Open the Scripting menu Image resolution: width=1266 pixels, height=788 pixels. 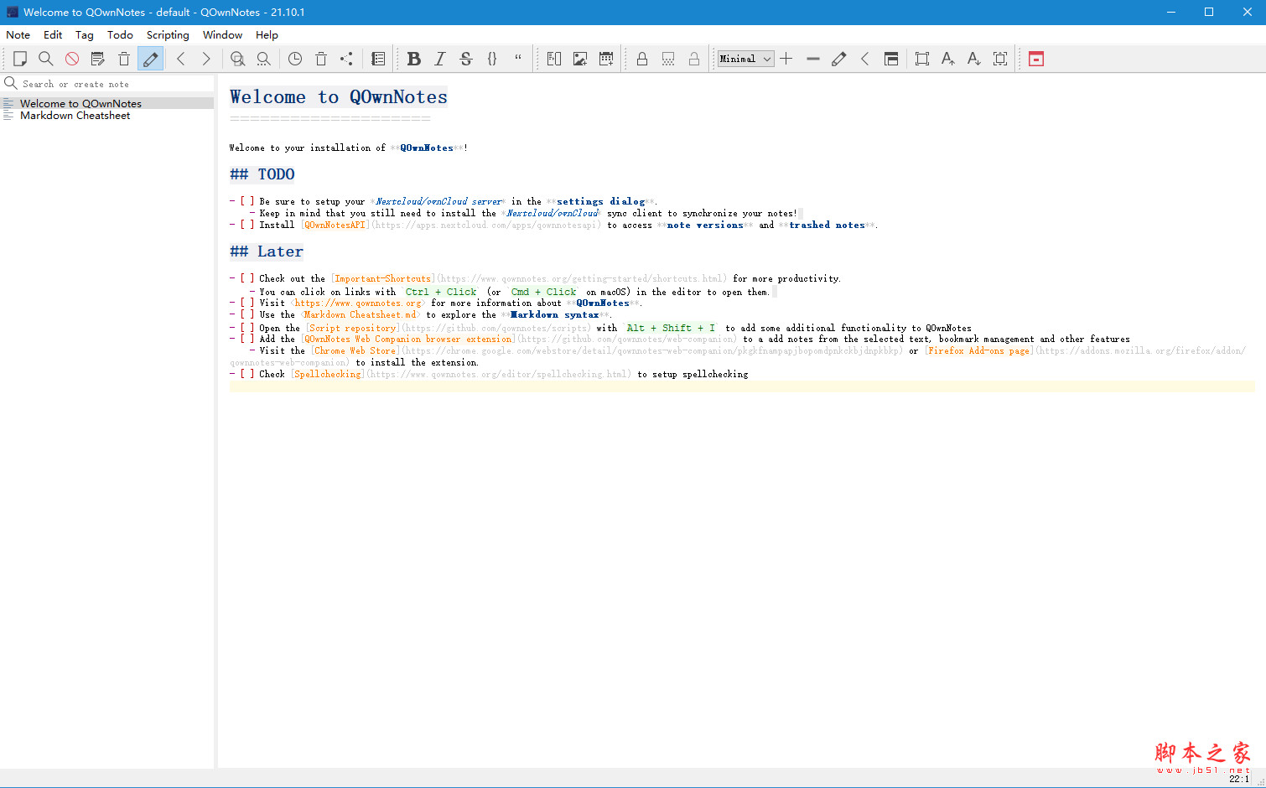pyautogui.click(x=168, y=35)
